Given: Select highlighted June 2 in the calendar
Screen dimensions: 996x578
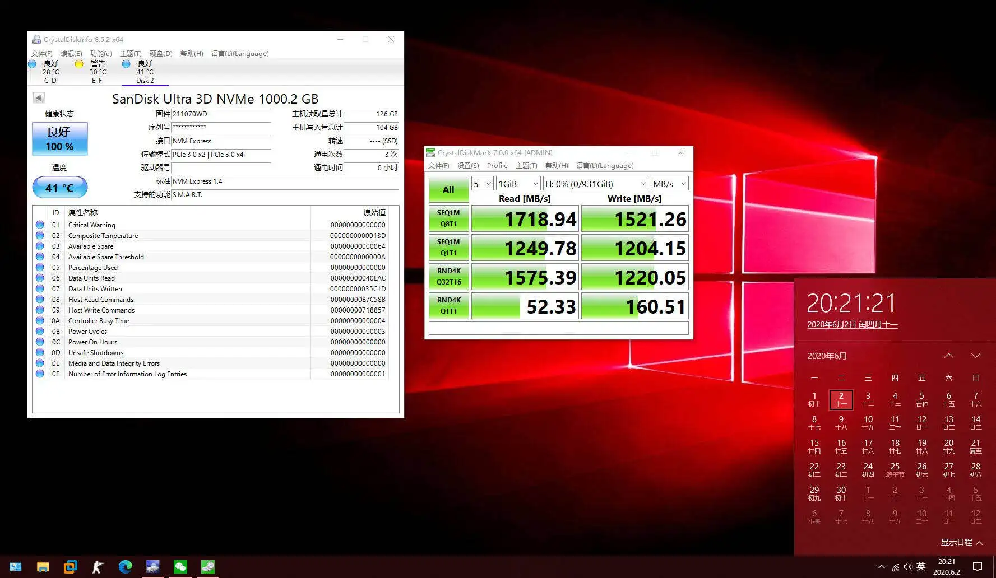Looking at the screenshot, I should [x=841, y=399].
